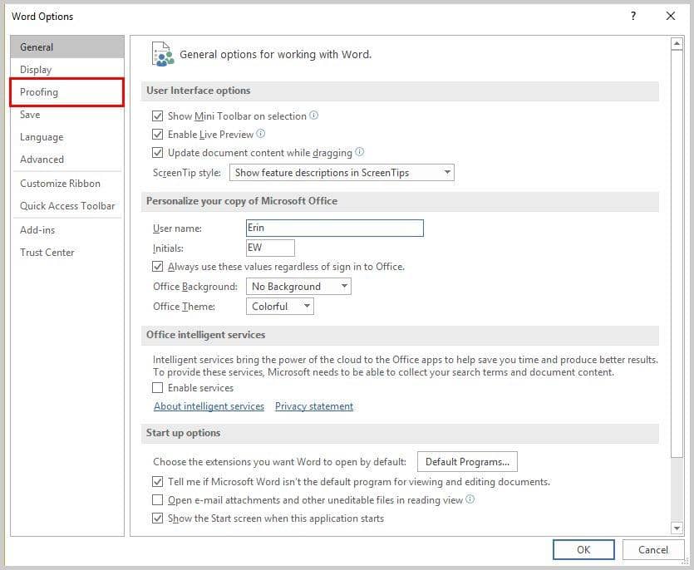Click info icon after reading view option
This screenshot has height=570, width=694.
click(x=470, y=499)
